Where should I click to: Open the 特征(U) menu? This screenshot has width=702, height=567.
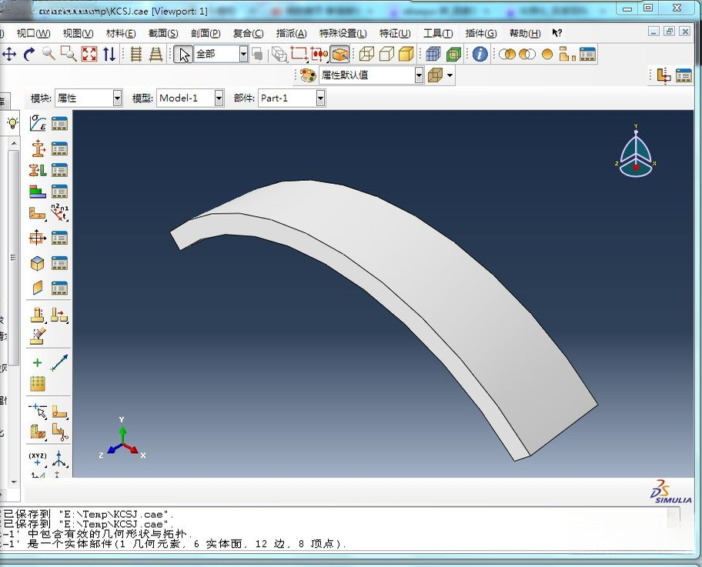(x=395, y=33)
